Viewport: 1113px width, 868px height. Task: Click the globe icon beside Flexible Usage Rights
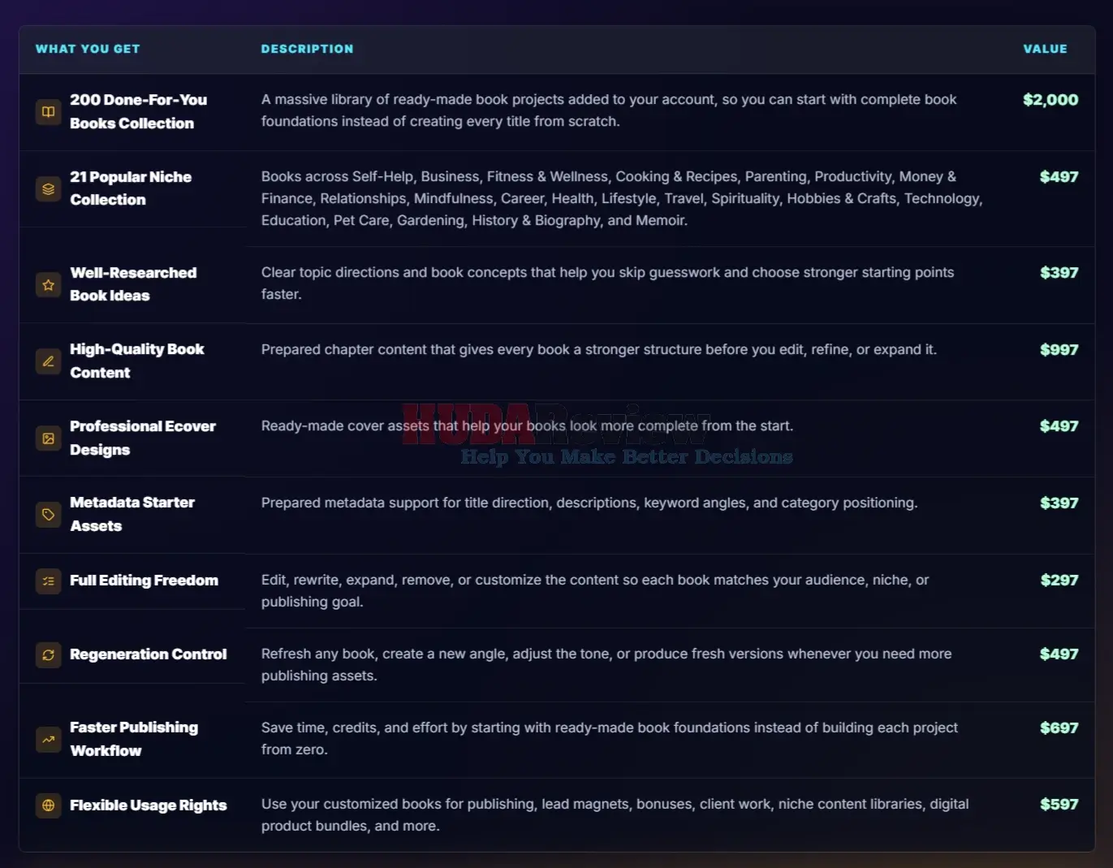pos(49,805)
